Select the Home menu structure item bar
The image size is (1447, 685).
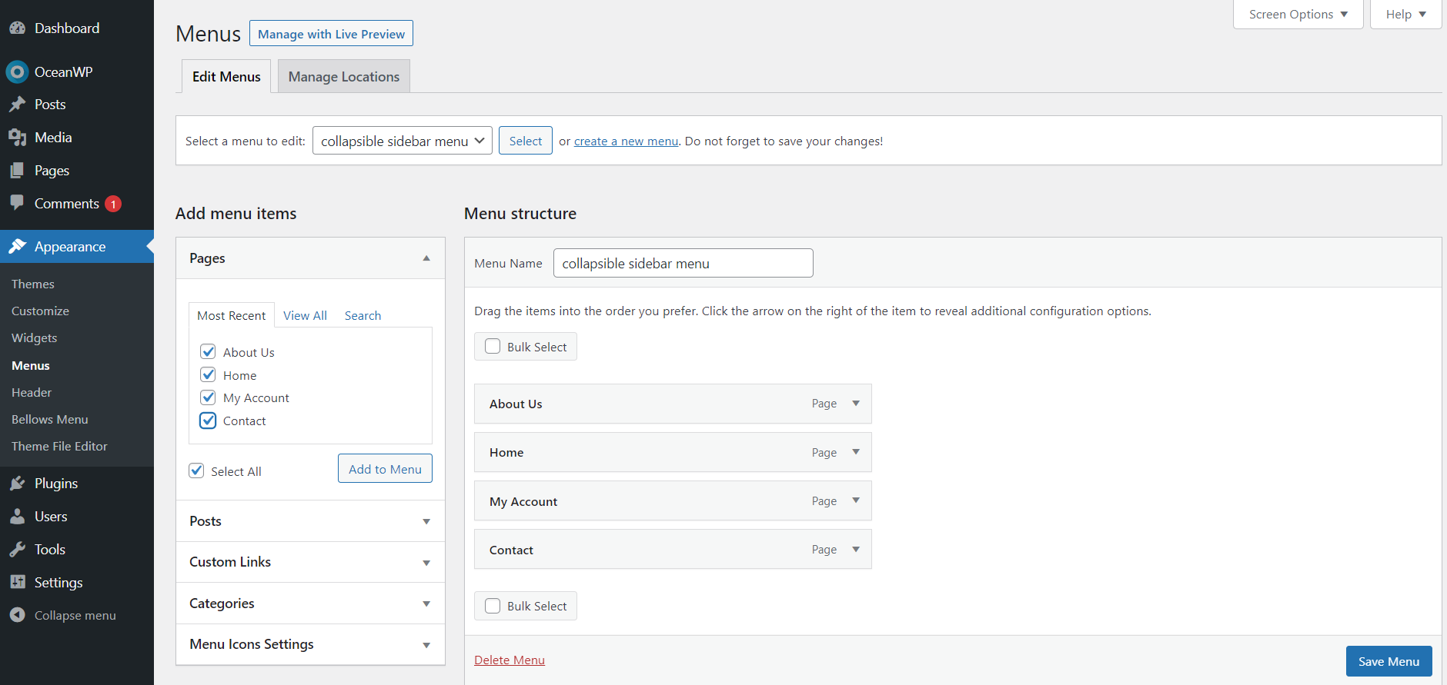(x=673, y=452)
